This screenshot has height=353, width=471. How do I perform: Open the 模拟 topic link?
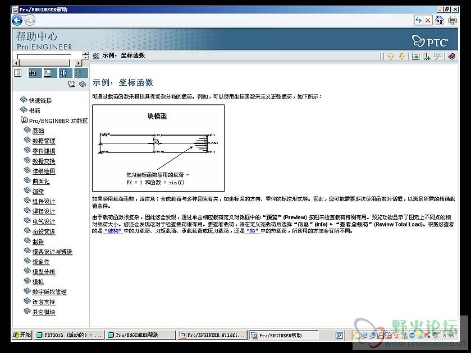click(38, 282)
